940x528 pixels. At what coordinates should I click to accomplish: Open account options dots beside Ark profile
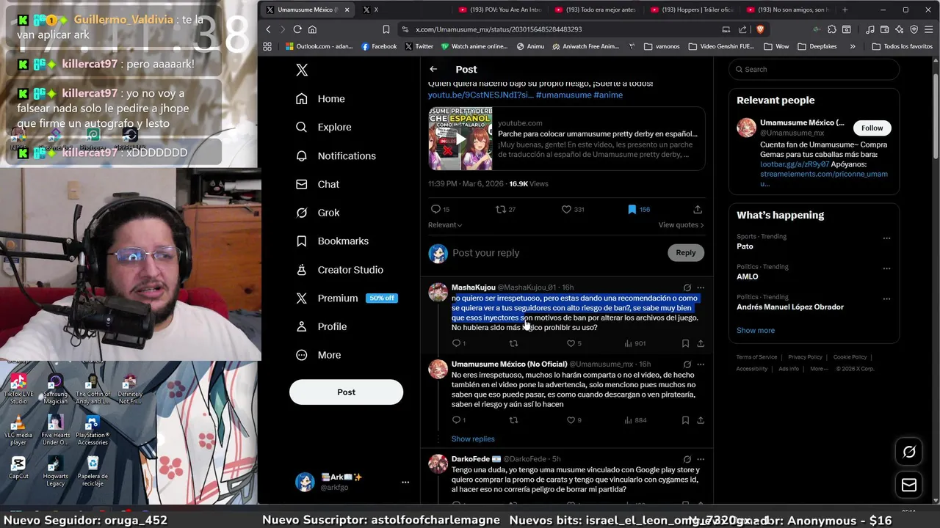tap(405, 482)
